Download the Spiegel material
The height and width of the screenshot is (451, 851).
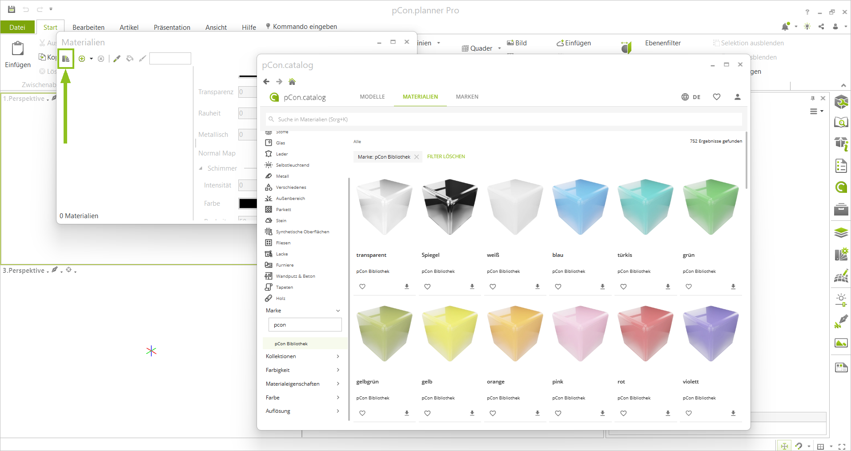(x=472, y=287)
